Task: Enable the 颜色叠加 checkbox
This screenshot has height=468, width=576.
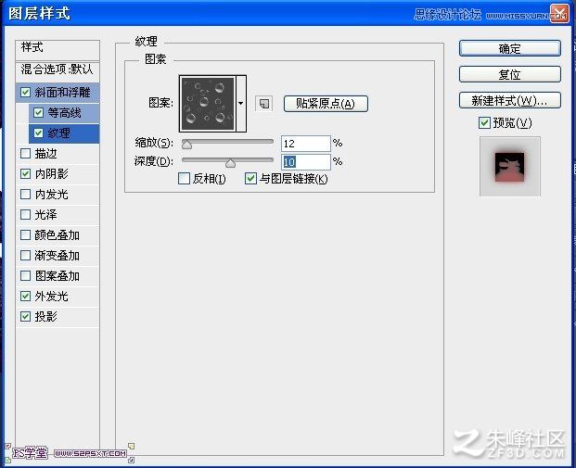Action: pyautogui.click(x=25, y=234)
